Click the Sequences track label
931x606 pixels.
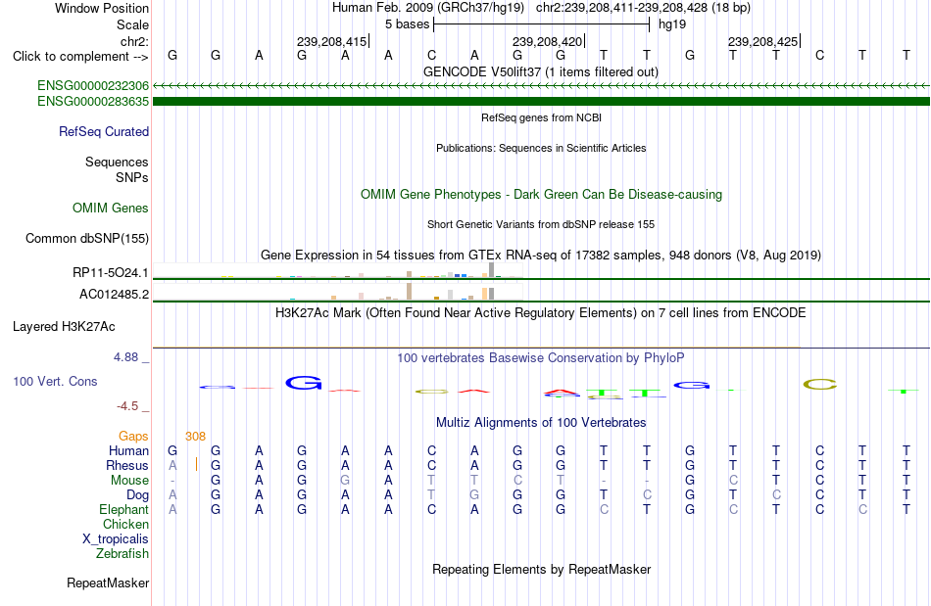117,162
